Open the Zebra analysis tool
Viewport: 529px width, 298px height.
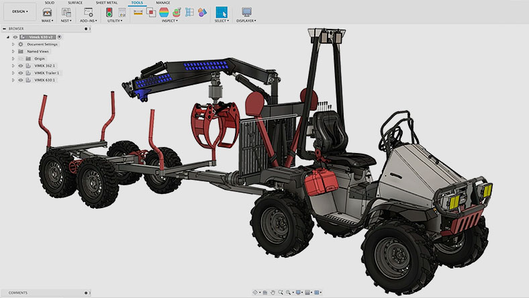pyautogui.click(x=165, y=12)
